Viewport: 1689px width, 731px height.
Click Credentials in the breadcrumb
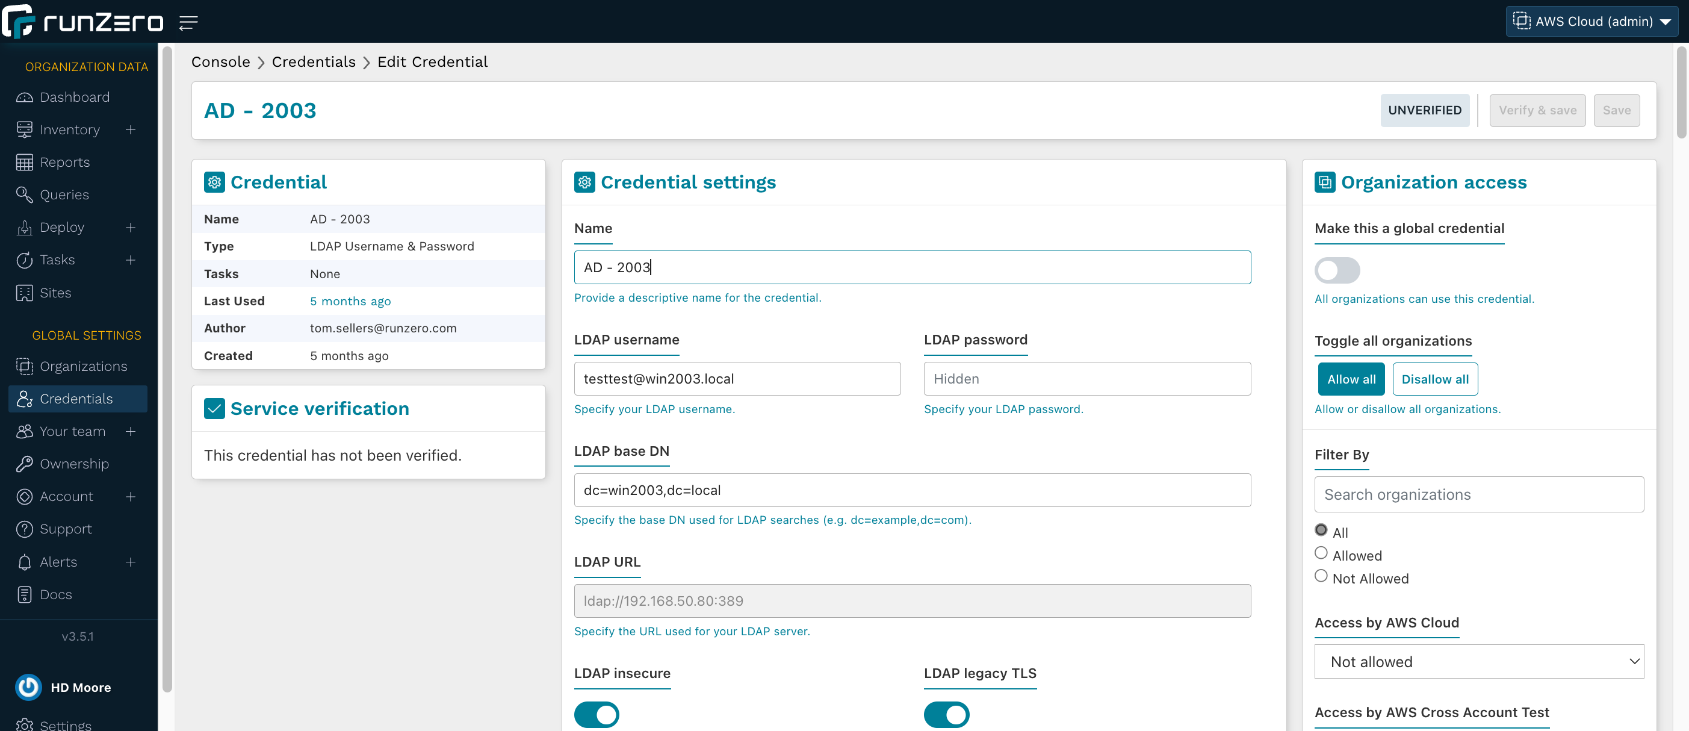coord(314,61)
